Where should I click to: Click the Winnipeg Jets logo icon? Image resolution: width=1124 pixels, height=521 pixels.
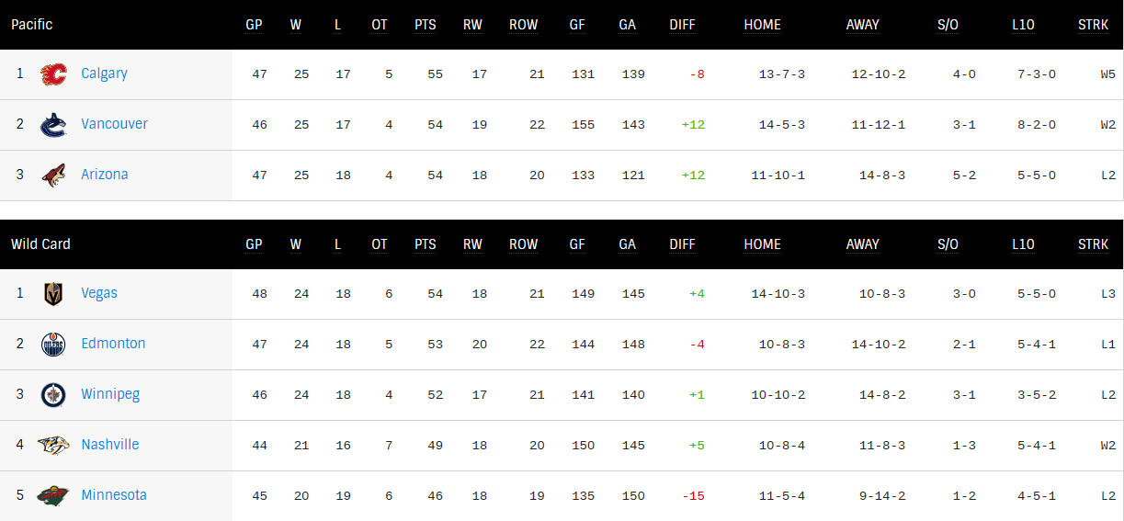[54, 395]
